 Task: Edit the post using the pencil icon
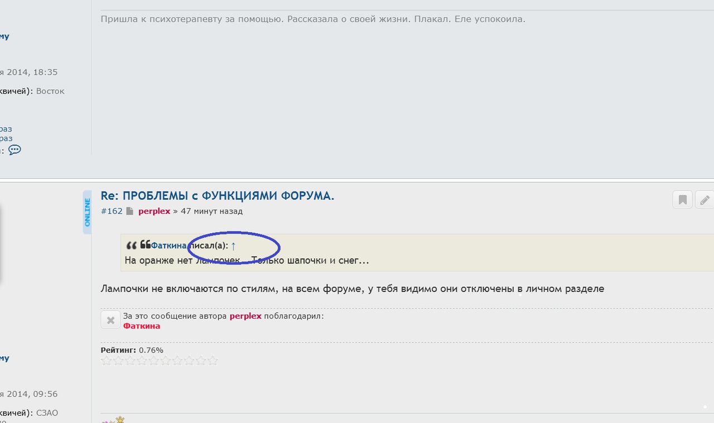click(x=705, y=200)
